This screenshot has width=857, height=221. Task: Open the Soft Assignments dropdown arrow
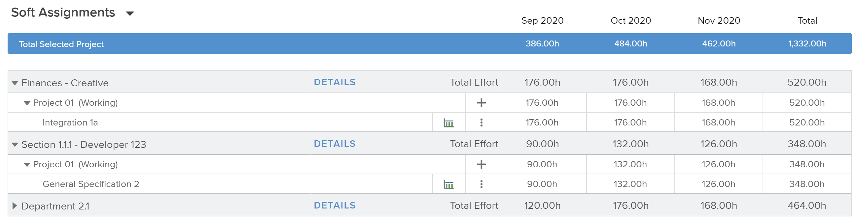click(x=130, y=14)
